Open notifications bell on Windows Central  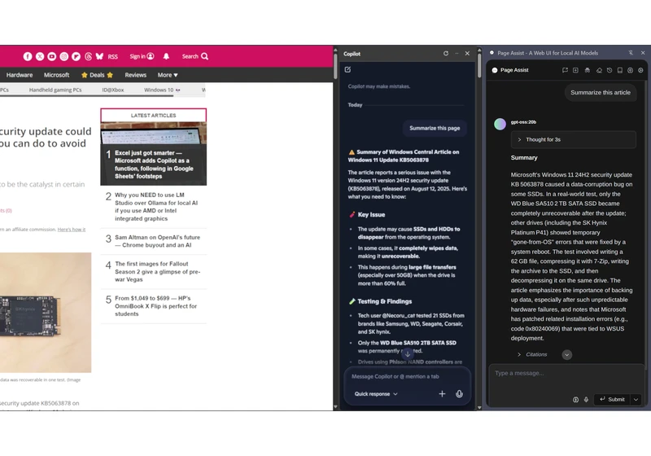tap(166, 56)
